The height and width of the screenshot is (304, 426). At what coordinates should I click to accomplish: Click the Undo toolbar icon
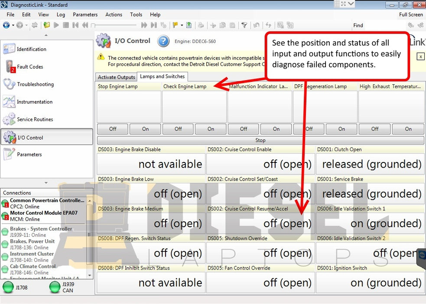pos(256,25)
